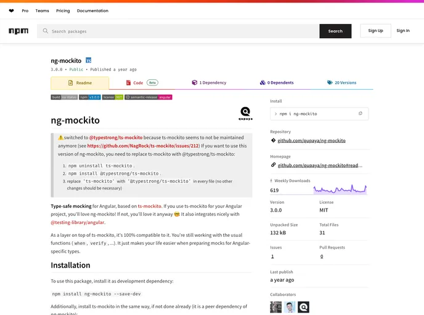The image size is (424, 315).
Task: Click the Installation heading
Action: (70, 265)
